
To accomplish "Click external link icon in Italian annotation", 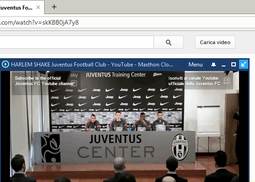I will pyautogui.click(x=227, y=81).
